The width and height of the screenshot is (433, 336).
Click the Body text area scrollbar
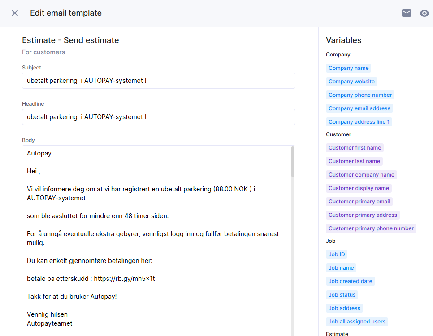click(293, 162)
